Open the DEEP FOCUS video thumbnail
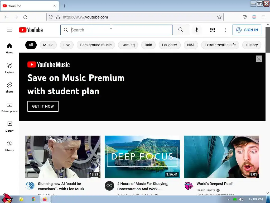The image size is (270, 203). (142, 156)
